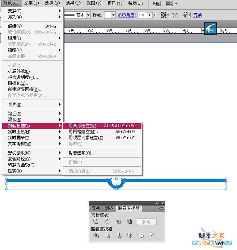
Task: Expand the 锁定(L) submenu
Action: click(33, 38)
